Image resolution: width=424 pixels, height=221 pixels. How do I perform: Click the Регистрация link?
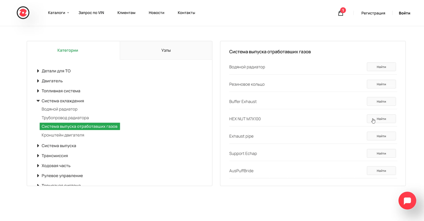coord(373,13)
